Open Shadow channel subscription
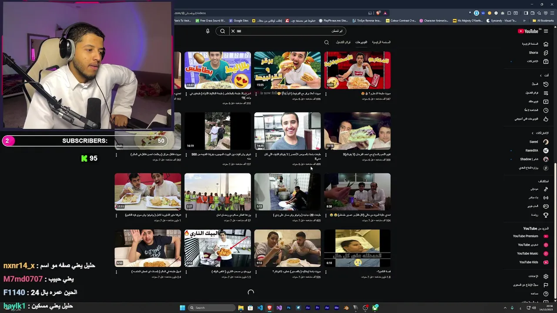This screenshot has height=313, width=557. click(x=534, y=159)
